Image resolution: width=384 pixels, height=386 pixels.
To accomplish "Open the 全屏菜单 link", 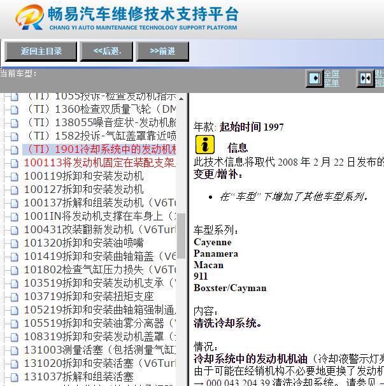I will [x=332, y=78].
